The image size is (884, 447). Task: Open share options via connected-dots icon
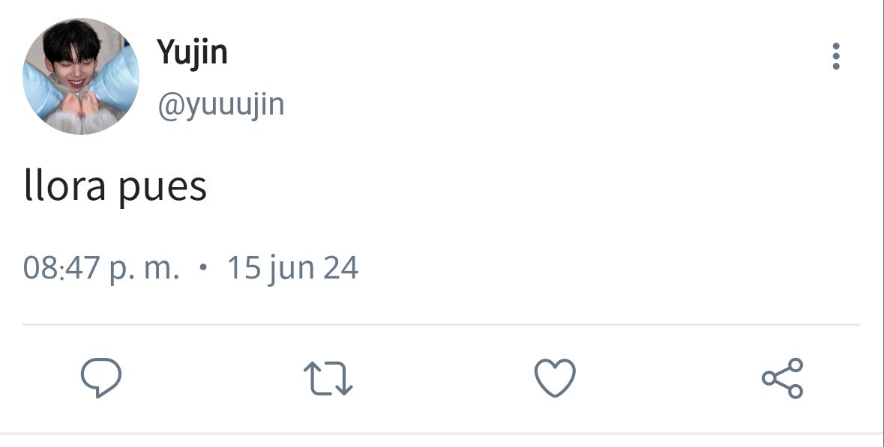783,378
